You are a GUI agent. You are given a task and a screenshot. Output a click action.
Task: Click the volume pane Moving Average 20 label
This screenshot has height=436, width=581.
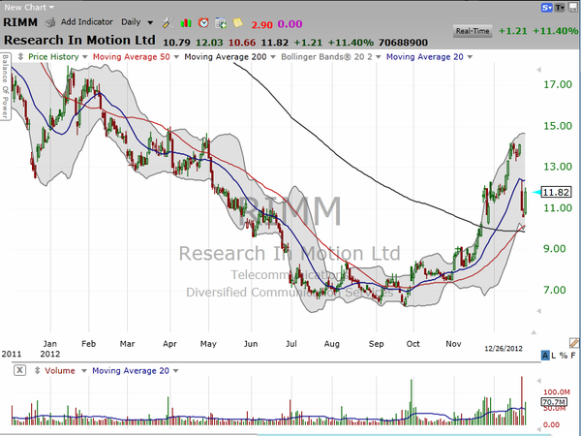coord(131,370)
